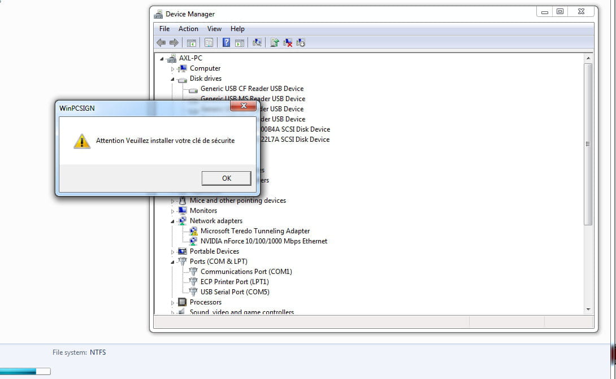Click the Forward navigation arrow
The height and width of the screenshot is (379, 616).
click(x=174, y=42)
